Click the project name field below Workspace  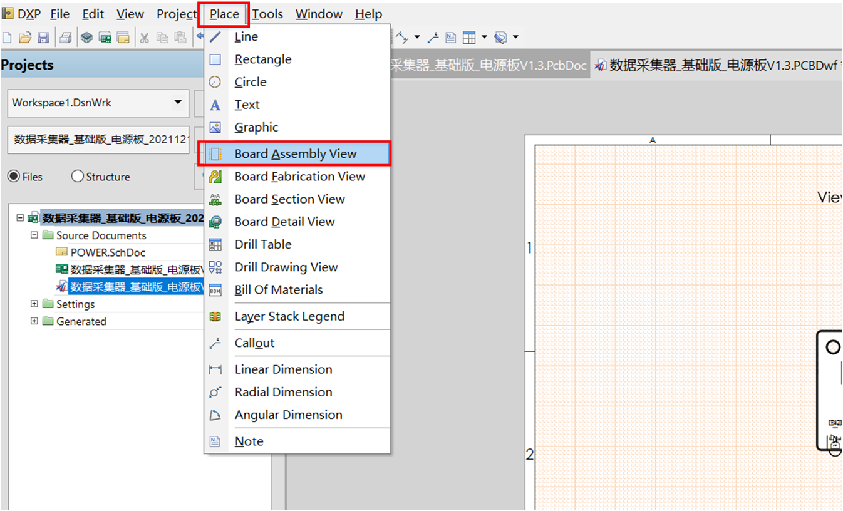pos(98,140)
